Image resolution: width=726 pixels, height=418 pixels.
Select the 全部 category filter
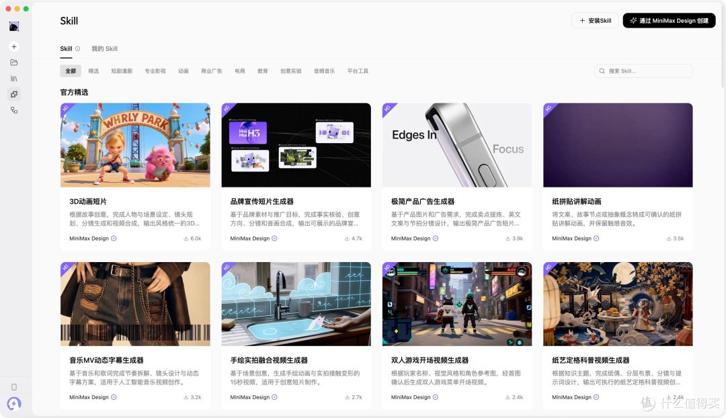(x=71, y=71)
